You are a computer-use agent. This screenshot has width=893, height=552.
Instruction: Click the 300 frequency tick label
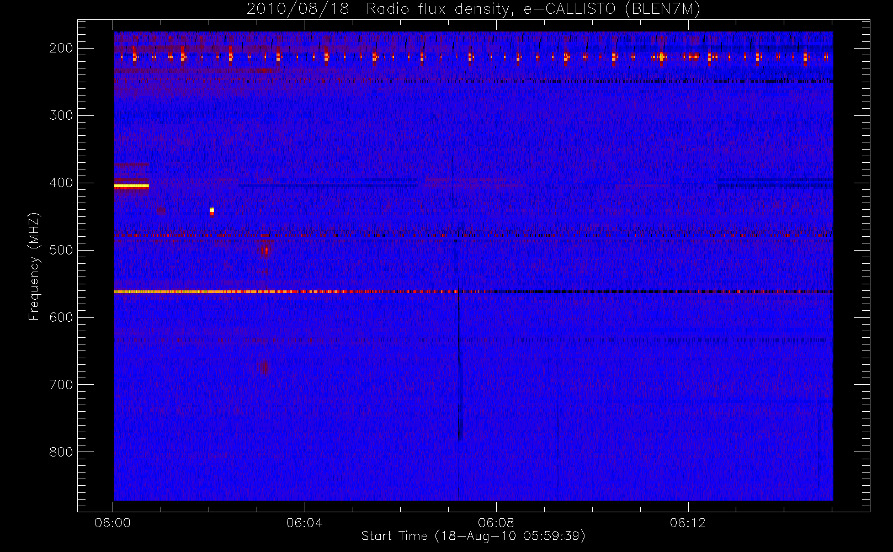[x=61, y=115]
